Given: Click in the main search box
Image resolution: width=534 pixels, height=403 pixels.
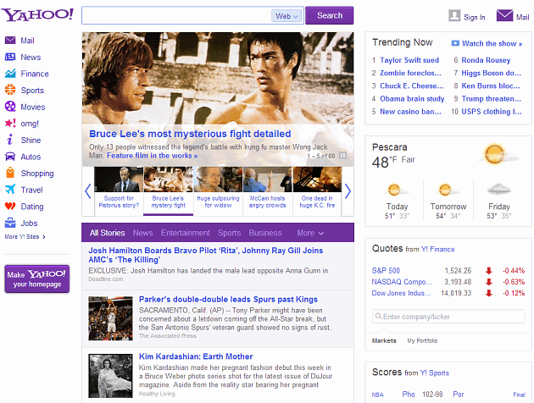Looking at the screenshot, I should click(x=176, y=15).
